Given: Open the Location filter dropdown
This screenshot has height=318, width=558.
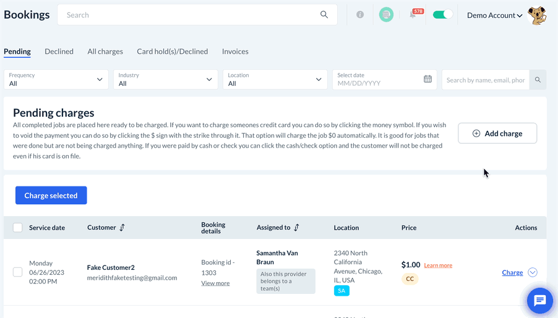Looking at the screenshot, I should coord(275,80).
